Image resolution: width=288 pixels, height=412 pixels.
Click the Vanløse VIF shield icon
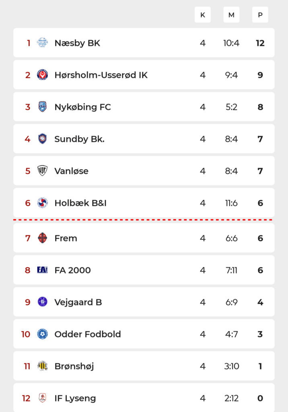42,171
